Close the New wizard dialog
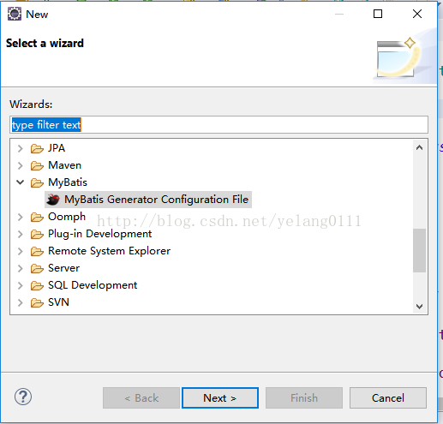Screen dimensions: 443x424 [x=417, y=14]
